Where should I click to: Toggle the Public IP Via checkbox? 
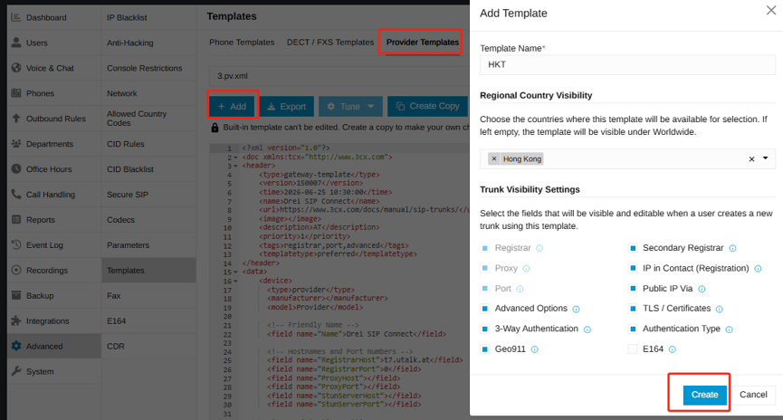click(x=633, y=289)
